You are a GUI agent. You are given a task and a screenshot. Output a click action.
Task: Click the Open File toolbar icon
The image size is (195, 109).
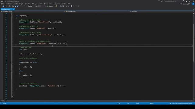click(x=13, y=6)
